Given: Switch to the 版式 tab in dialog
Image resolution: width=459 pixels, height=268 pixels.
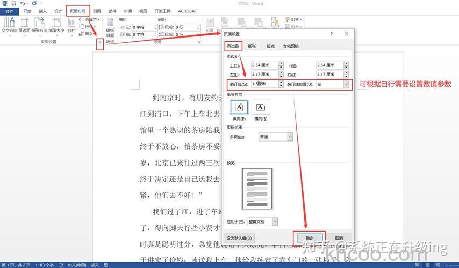Looking at the screenshot, I should pyautogui.click(x=270, y=46).
